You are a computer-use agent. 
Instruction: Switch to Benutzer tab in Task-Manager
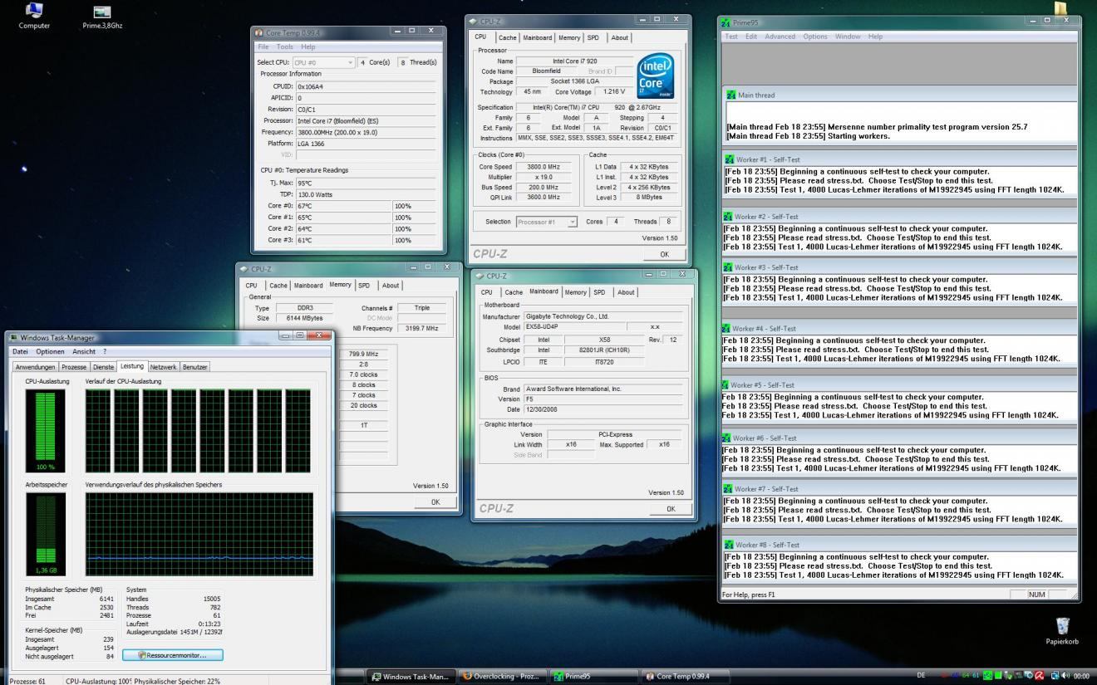pos(194,367)
